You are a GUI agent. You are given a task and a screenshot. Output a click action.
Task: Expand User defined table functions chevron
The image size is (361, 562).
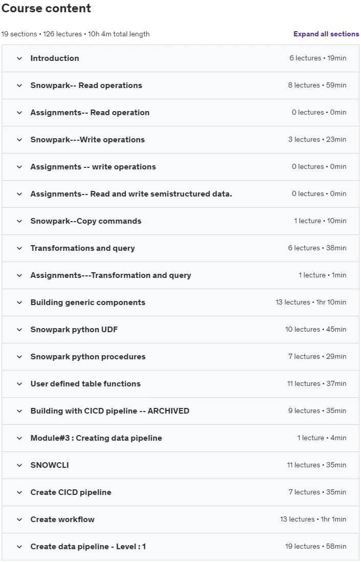click(x=19, y=384)
